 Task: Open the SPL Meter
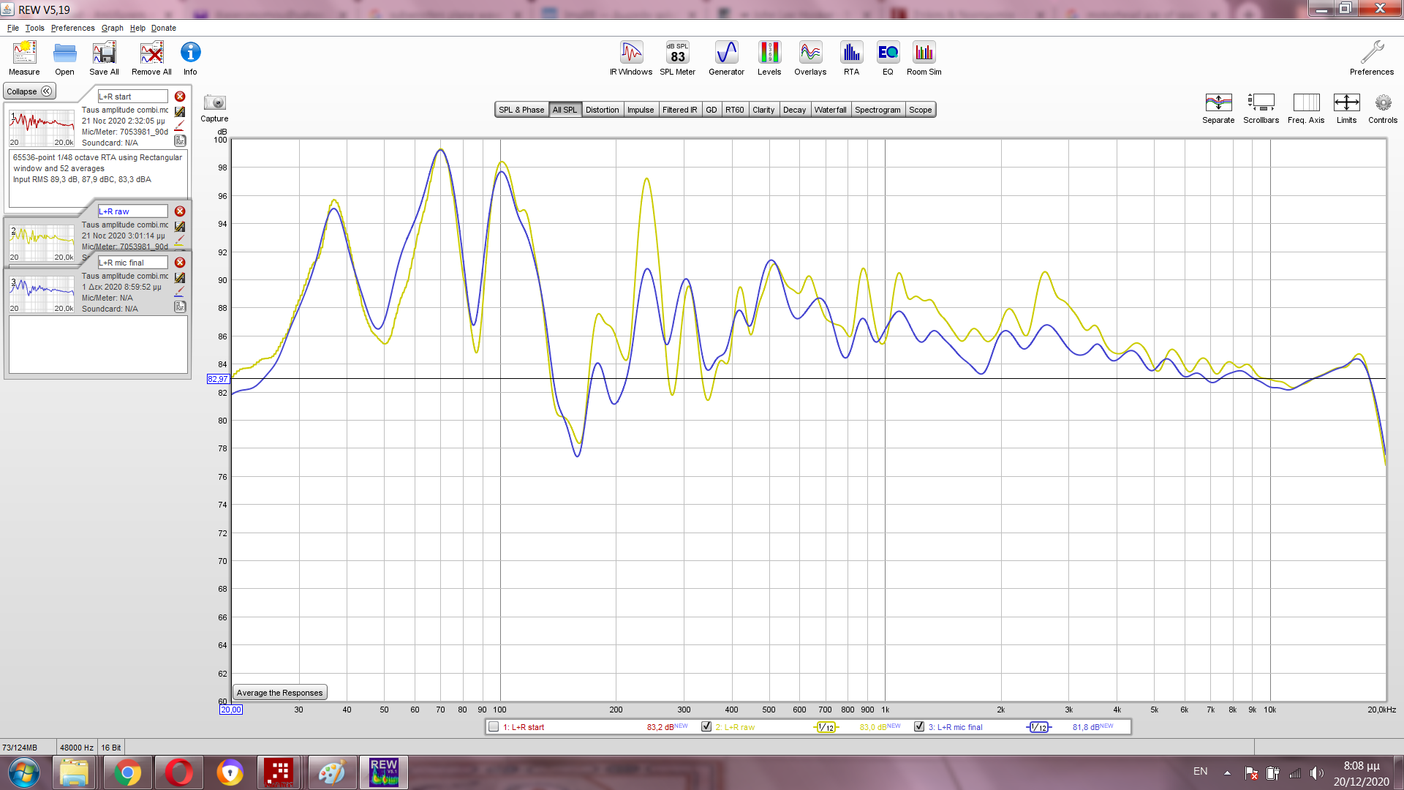pyautogui.click(x=677, y=58)
